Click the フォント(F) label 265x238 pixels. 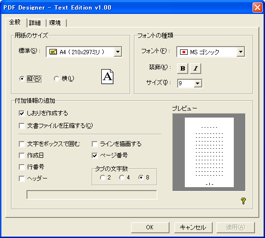pos(156,51)
